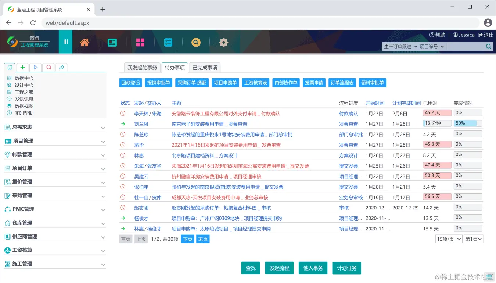Screen dimensions: 496x283
Task: Open the 生产订单跟进 dropdown
Action: [x=400, y=47]
